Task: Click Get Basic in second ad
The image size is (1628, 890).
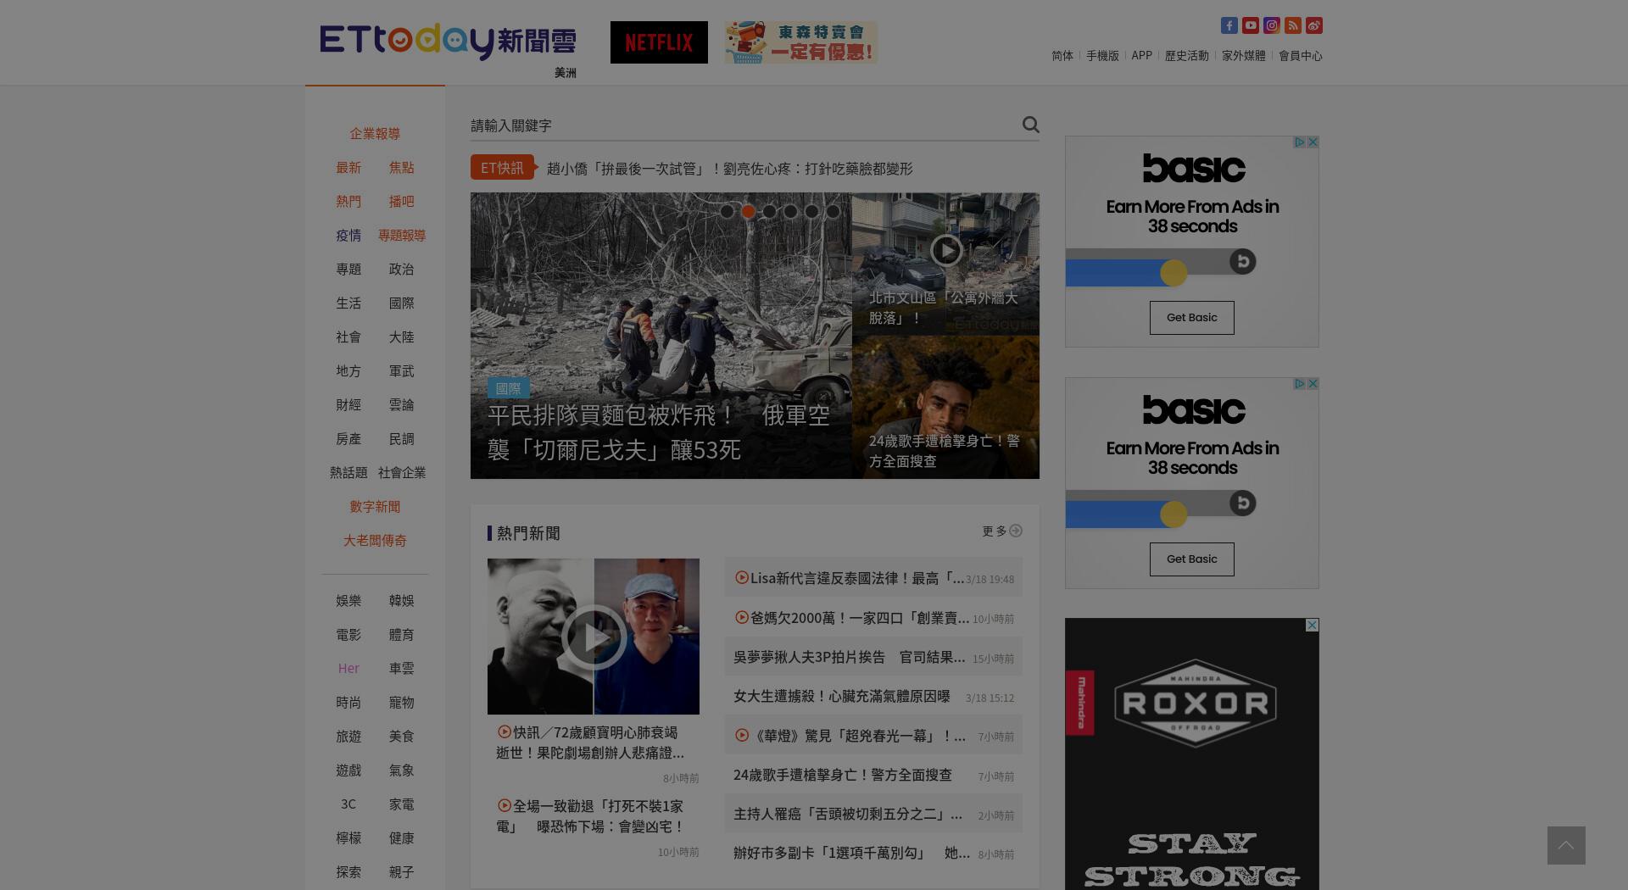Action: (1192, 559)
